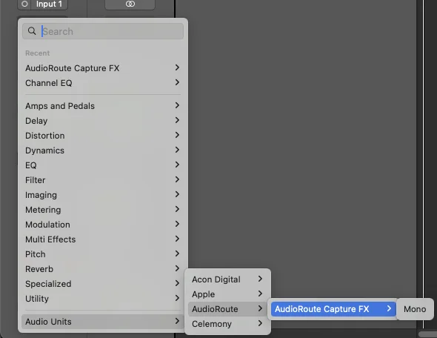Expand chevron beside Acon Digital
Viewport: 437px width, 338px height.
[260, 279]
